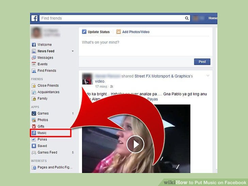Switch to the Add Photos/Video tab
Image resolution: width=248 pixels, height=186 pixels.
[133, 32]
